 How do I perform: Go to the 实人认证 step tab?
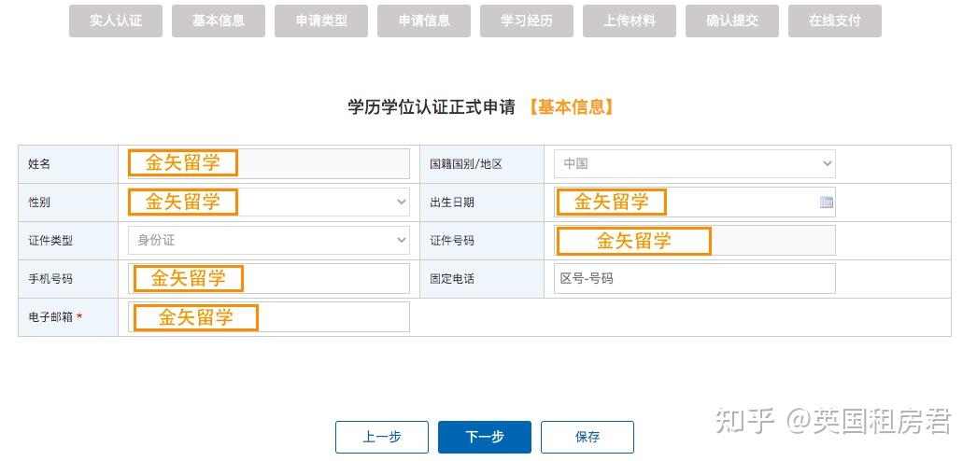tap(116, 21)
